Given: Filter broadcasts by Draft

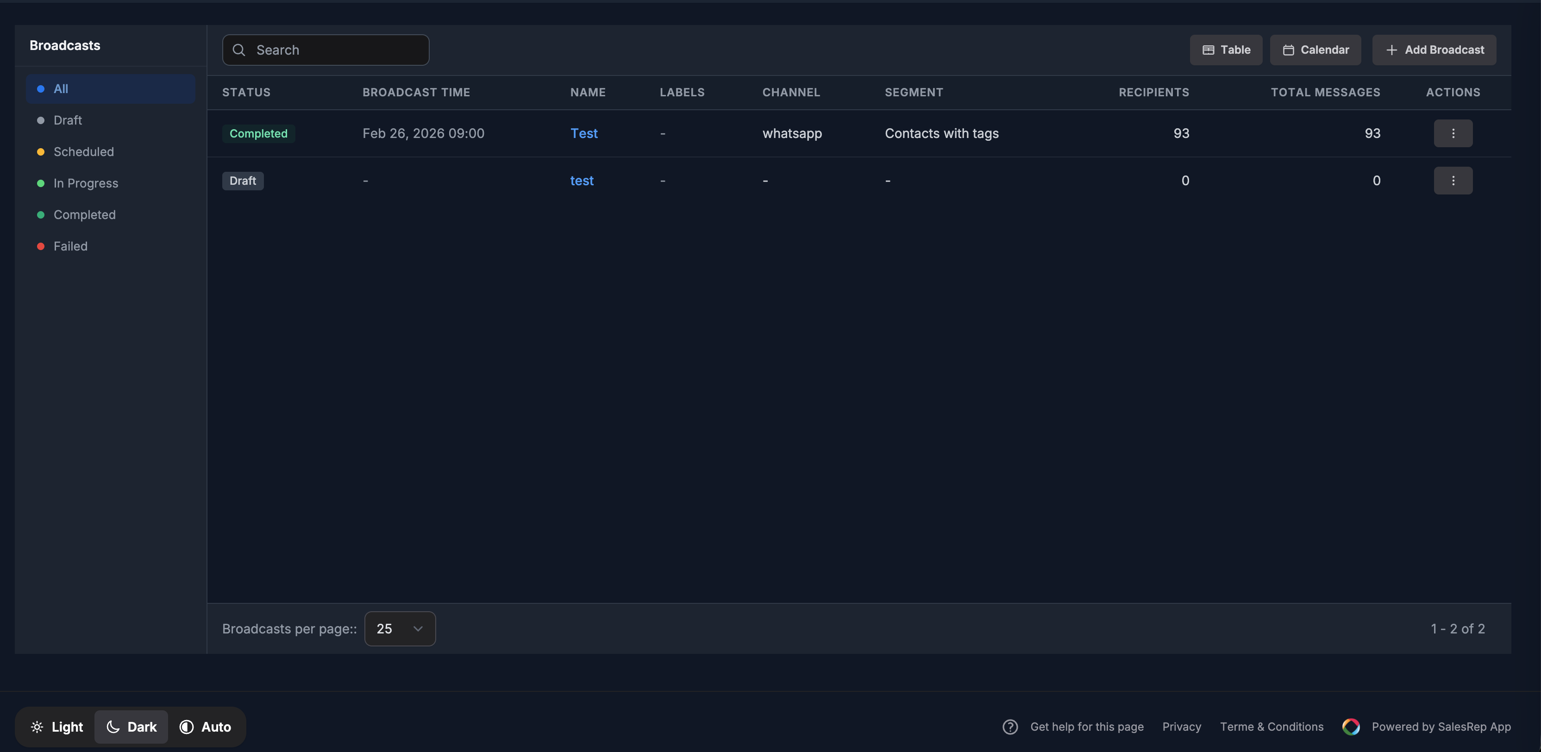Looking at the screenshot, I should coord(111,120).
